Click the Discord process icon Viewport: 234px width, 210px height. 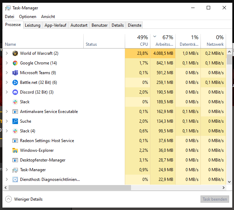pos(15,92)
